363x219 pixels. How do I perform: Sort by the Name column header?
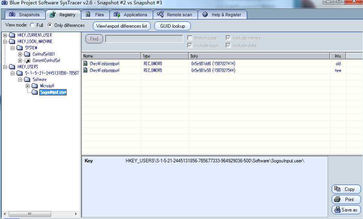pyautogui.click(x=111, y=56)
